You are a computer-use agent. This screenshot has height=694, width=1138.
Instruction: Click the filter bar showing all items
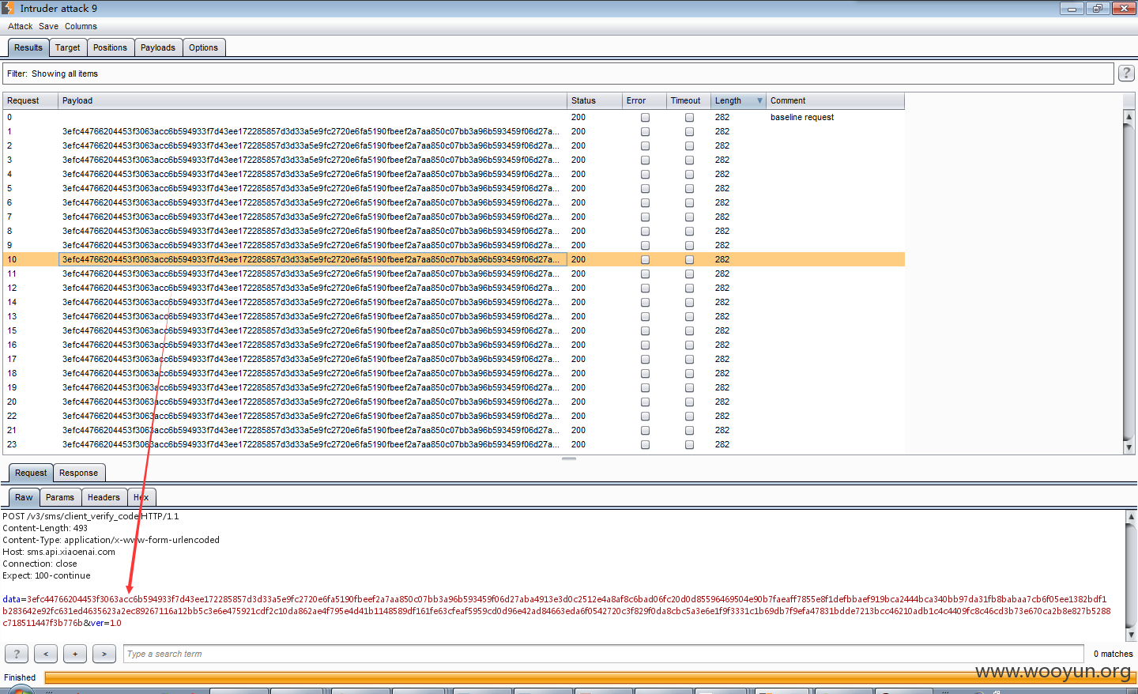pyautogui.click(x=558, y=74)
